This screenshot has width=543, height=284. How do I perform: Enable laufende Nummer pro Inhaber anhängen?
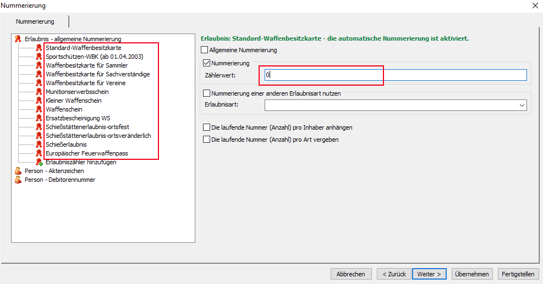pos(207,127)
